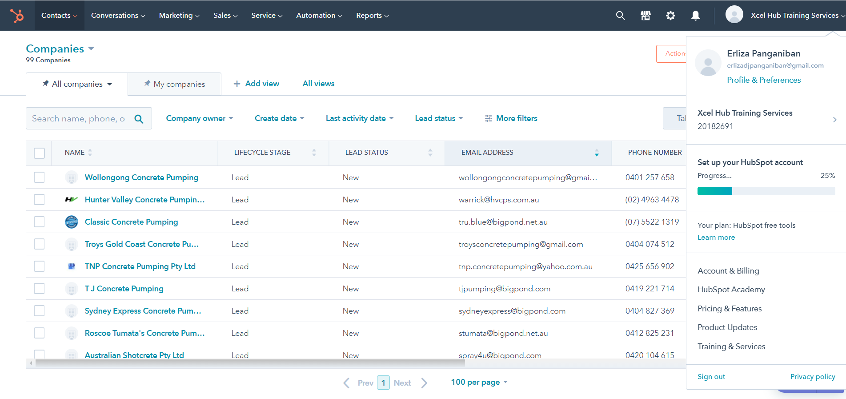
Task: Select Roscoe Tumata's Concrete row checkbox
Action: point(39,333)
